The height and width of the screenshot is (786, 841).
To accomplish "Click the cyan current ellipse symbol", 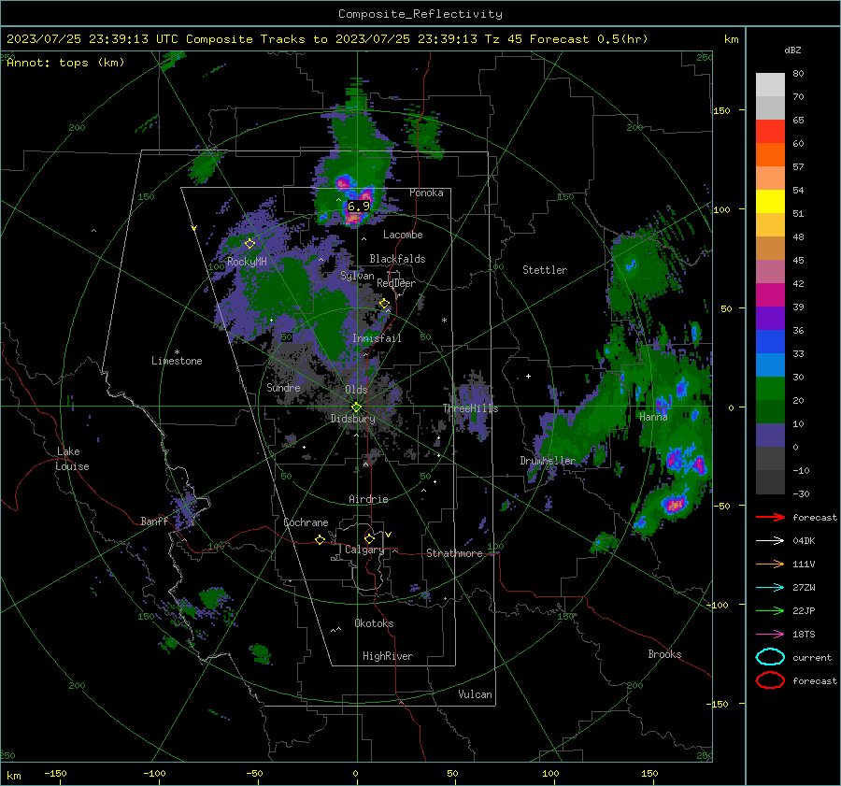I will pos(770,657).
